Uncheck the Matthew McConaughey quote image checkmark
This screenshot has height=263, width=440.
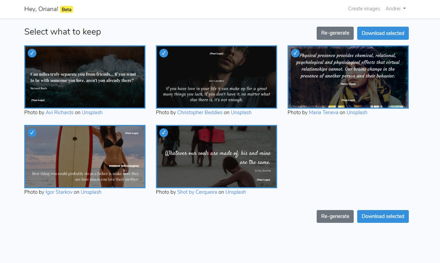tap(32, 133)
